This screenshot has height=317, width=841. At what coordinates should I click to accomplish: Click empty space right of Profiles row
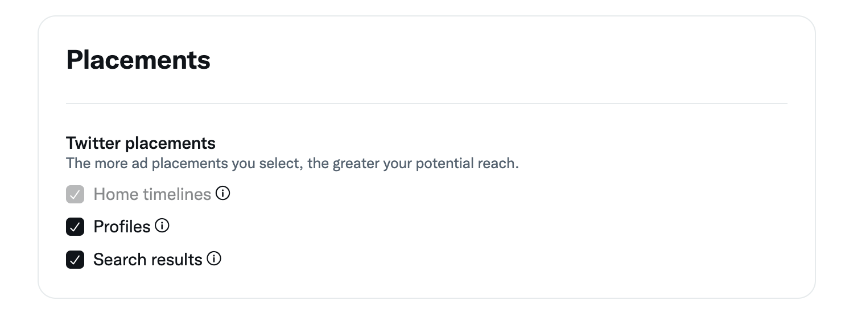click(455, 227)
